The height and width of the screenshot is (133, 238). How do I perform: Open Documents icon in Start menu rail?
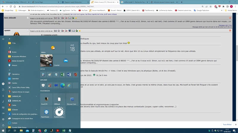(x=3, y=90)
